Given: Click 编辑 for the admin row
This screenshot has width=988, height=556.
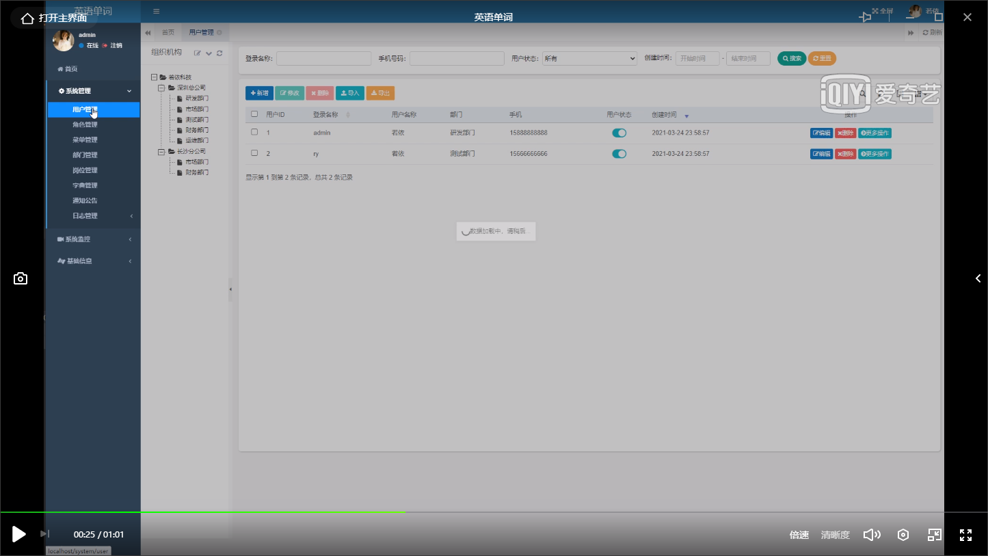Looking at the screenshot, I should 821,133.
